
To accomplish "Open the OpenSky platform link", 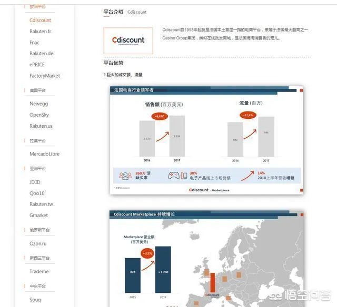I will point(39,115).
